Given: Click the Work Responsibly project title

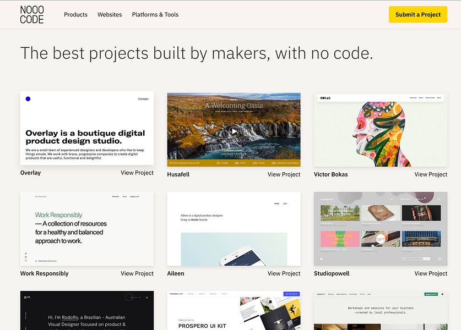Looking at the screenshot, I should pos(45,273).
